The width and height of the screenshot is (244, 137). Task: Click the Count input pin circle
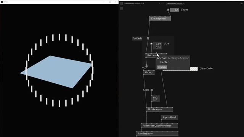(168, 10)
